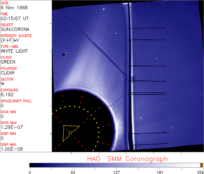Image resolution: width=204 pixels, height=174 pixels.
Task: Click the color bar tick label 63
Action: 73,172
